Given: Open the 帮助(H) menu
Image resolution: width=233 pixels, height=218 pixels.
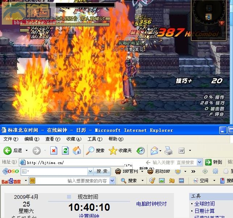Looking at the screenshot, I should coord(116,139).
